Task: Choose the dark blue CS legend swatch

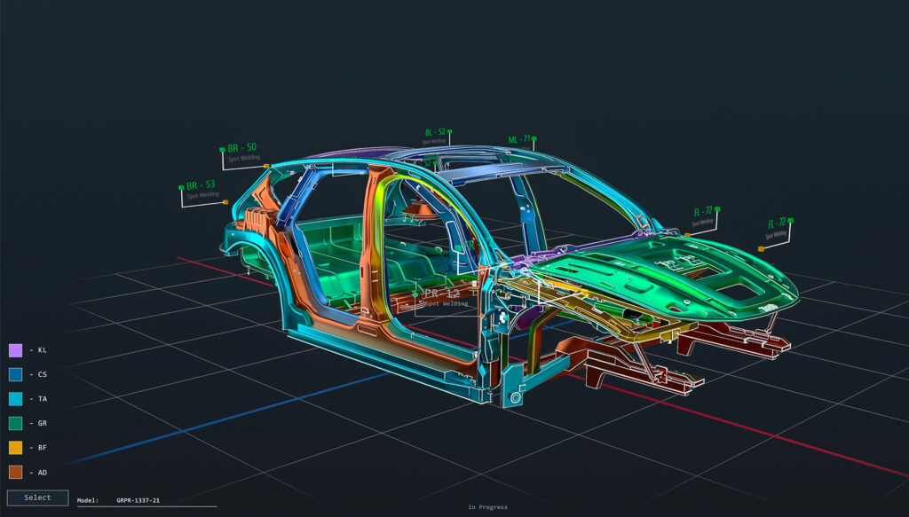Action: tap(15, 375)
